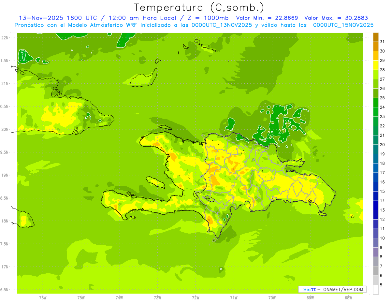Click the title "Temperatura (C,somb.)"
The width and height of the screenshot is (391, 302).
click(x=199, y=7)
